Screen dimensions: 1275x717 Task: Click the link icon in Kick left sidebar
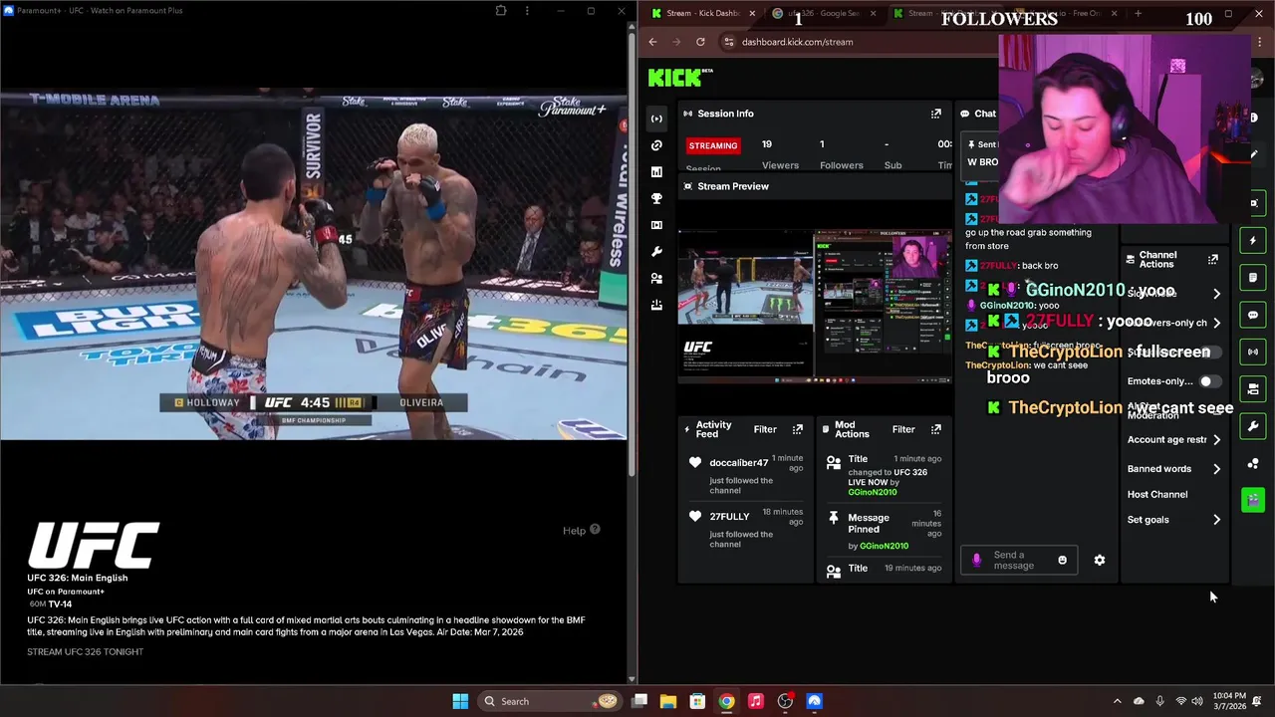point(656,145)
